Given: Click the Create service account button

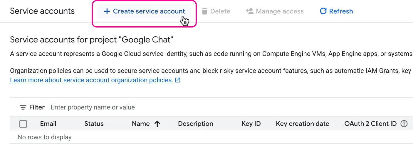Looking at the screenshot, I should tap(144, 11).
